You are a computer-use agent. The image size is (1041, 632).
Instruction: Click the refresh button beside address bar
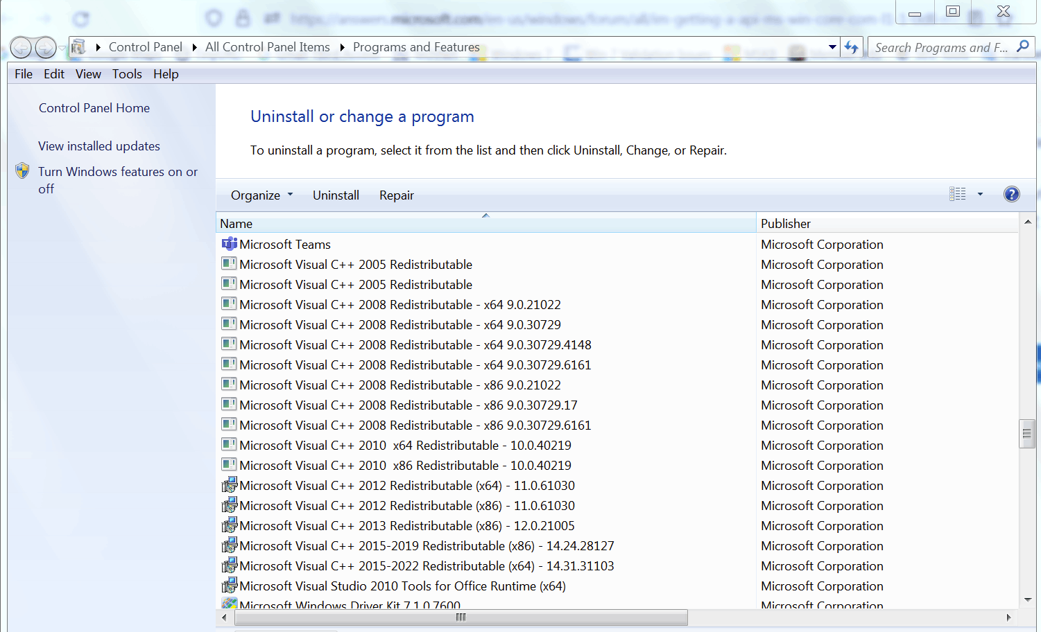pos(852,47)
